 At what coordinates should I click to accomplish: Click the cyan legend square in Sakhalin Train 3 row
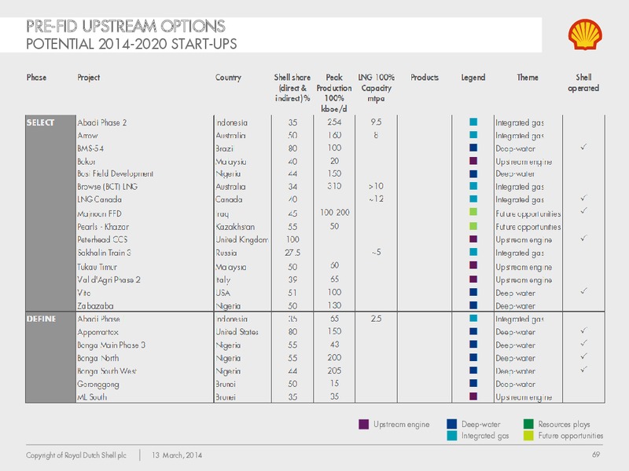pyautogui.click(x=473, y=252)
